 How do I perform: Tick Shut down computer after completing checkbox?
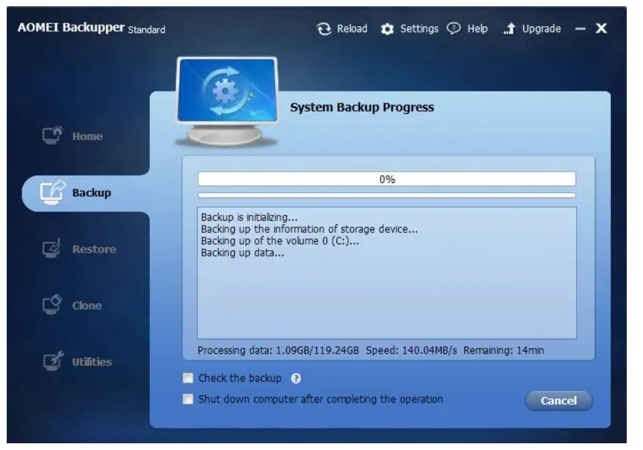(x=188, y=400)
